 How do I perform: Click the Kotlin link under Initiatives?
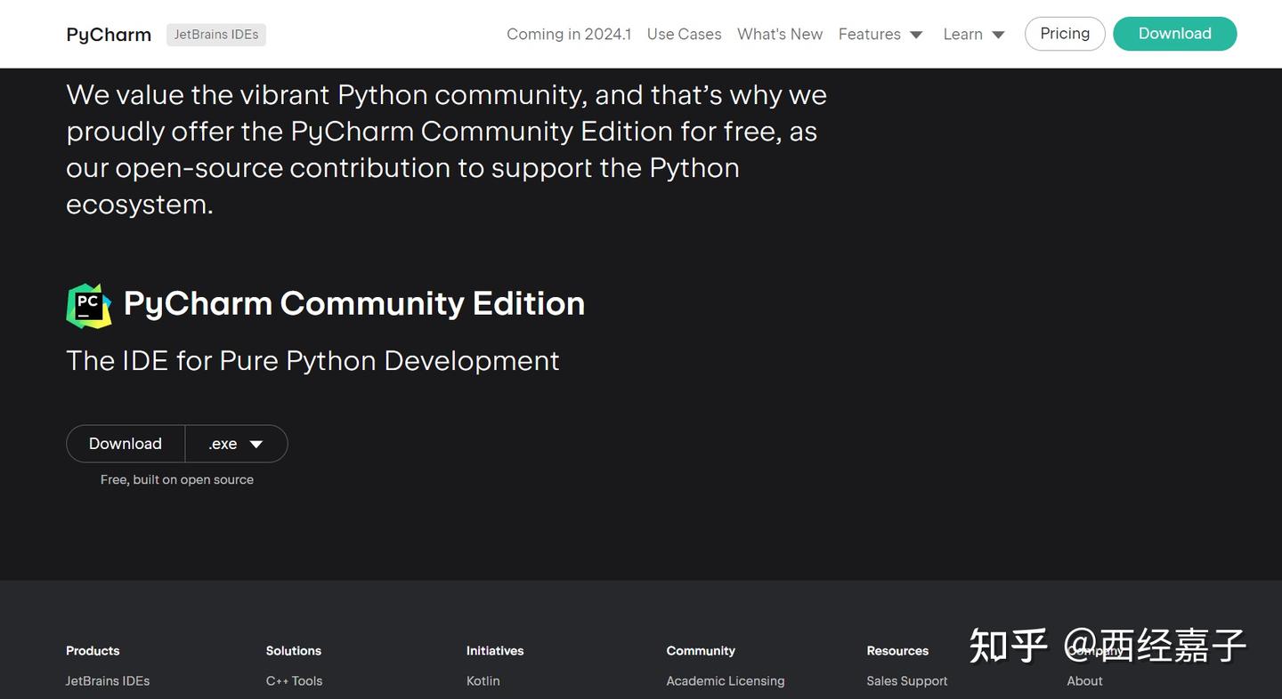(483, 680)
